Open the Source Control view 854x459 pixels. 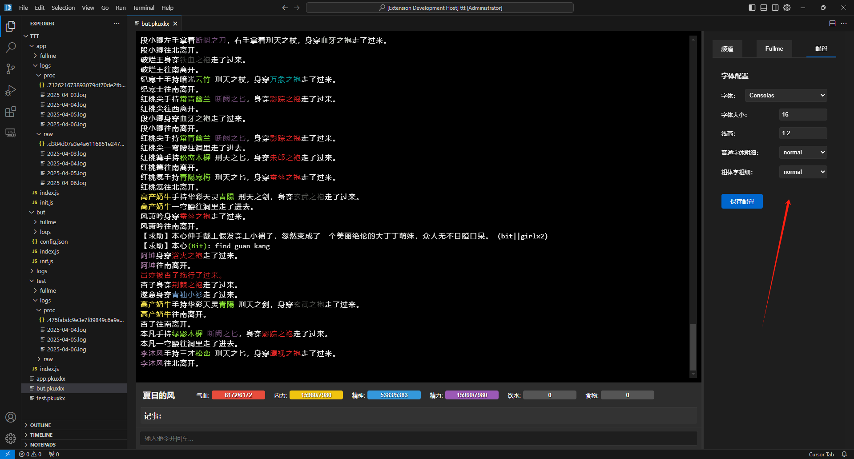click(11, 68)
